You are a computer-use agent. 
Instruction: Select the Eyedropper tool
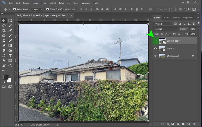(10, 31)
